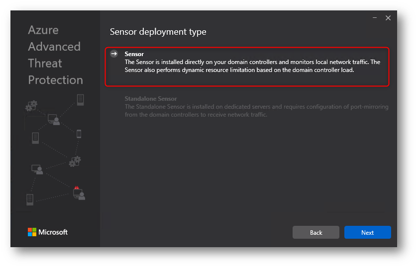The width and height of the screenshot is (418, 268).
Task: Click the Standalone Sensor port-mirroring description text
Action: [256, 111]
